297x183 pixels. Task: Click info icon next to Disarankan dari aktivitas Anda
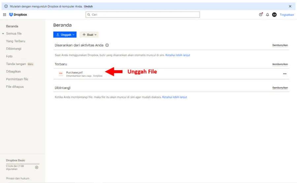pyautogui.click(x=107, y=45)
